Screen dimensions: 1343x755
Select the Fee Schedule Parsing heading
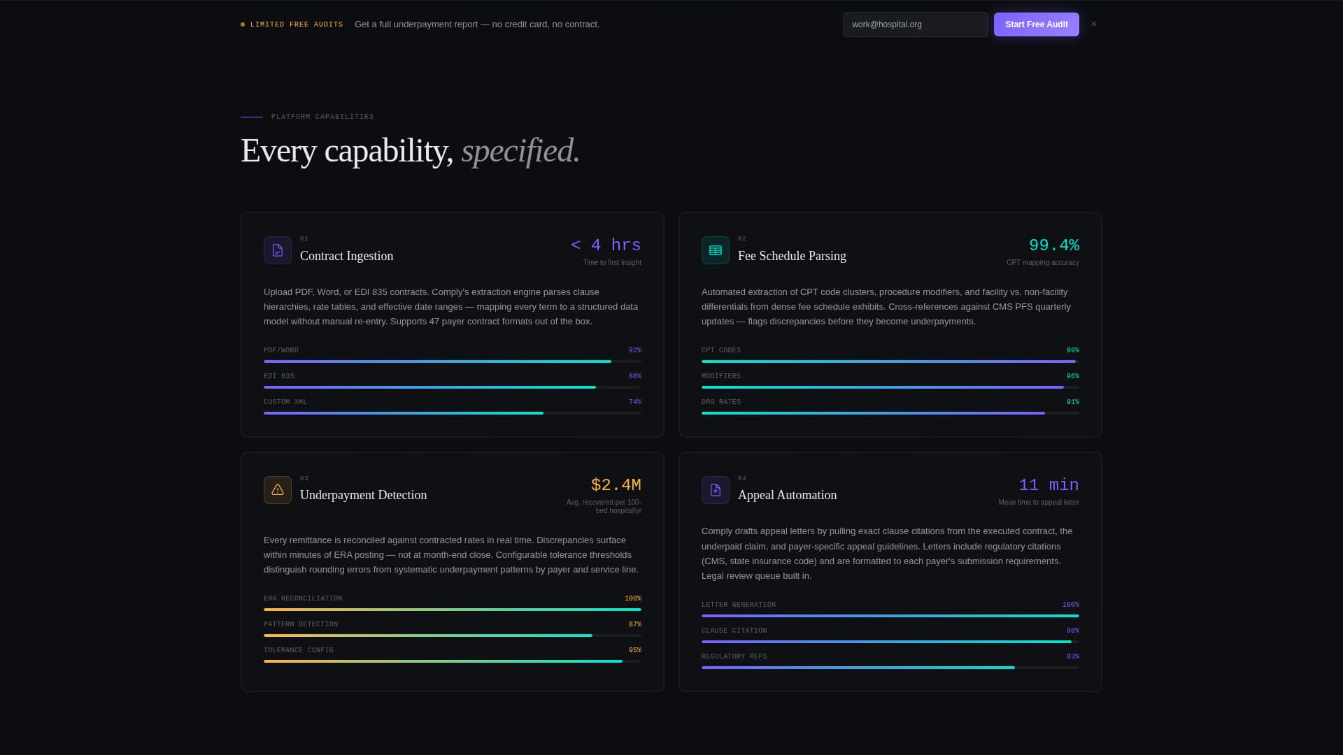(x=791, y=256)
